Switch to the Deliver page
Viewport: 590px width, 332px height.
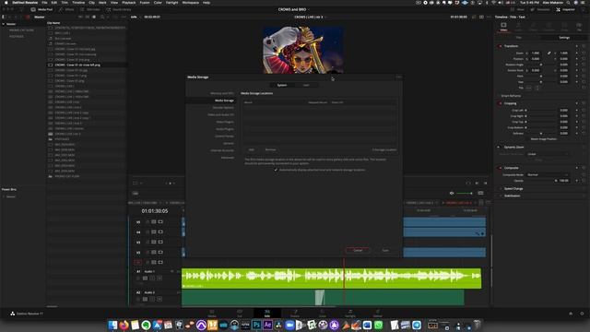click(377, 313)
